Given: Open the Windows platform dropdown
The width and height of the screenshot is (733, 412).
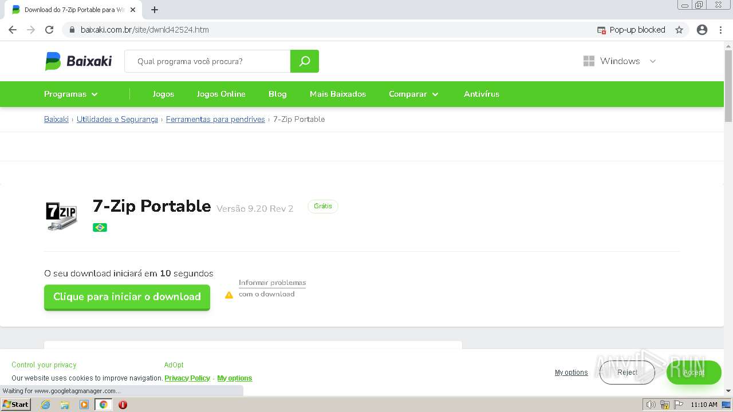Looking at the screenshot, I should 620,61.
